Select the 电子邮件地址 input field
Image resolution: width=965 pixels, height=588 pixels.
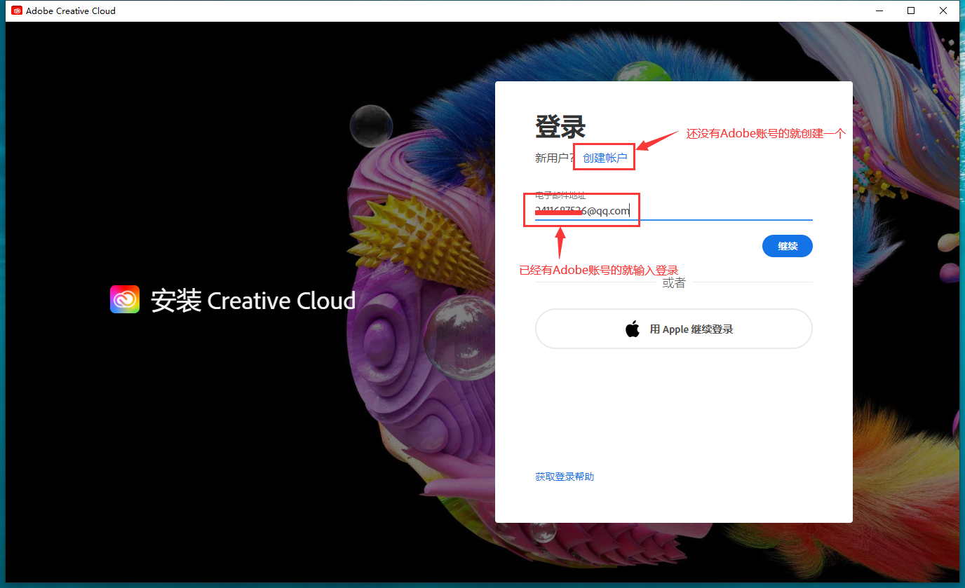673,210
